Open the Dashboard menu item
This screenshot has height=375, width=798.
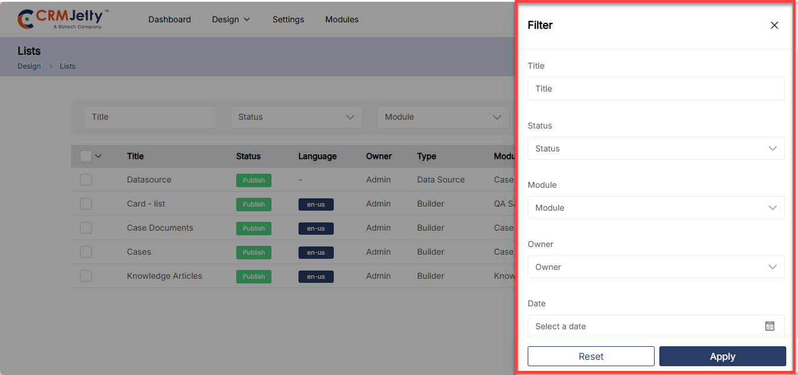tap(169, 19)
